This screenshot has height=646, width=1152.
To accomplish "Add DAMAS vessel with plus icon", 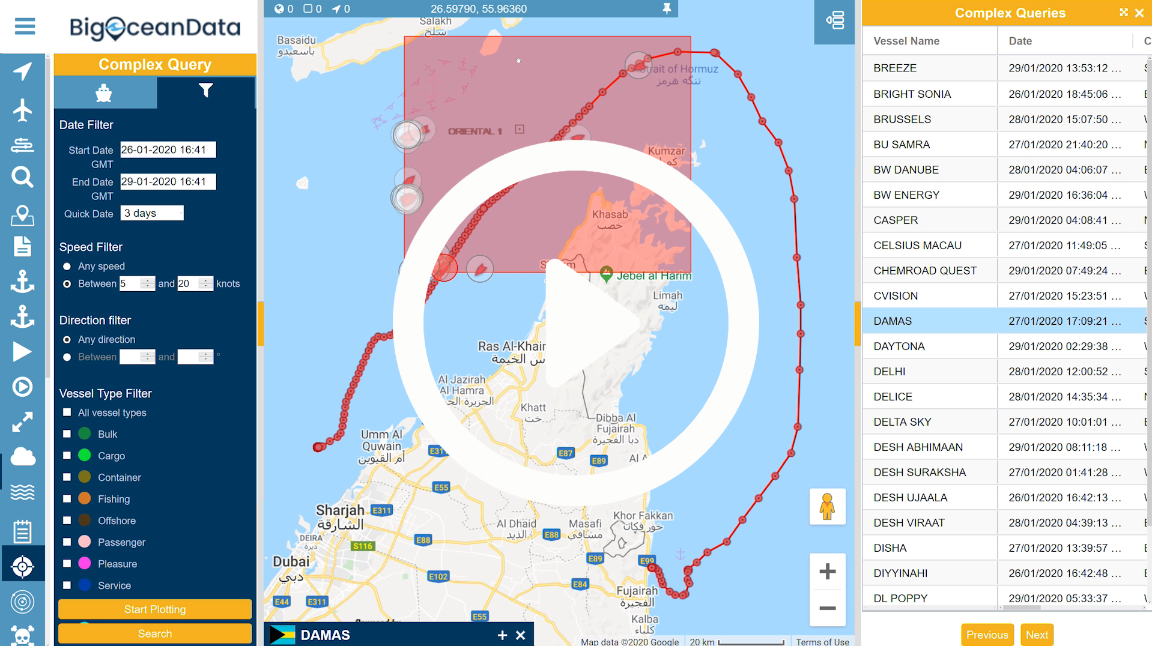I will tap(502, 635).
